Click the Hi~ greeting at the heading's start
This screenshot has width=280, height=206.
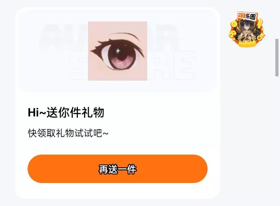pos(37,113)
